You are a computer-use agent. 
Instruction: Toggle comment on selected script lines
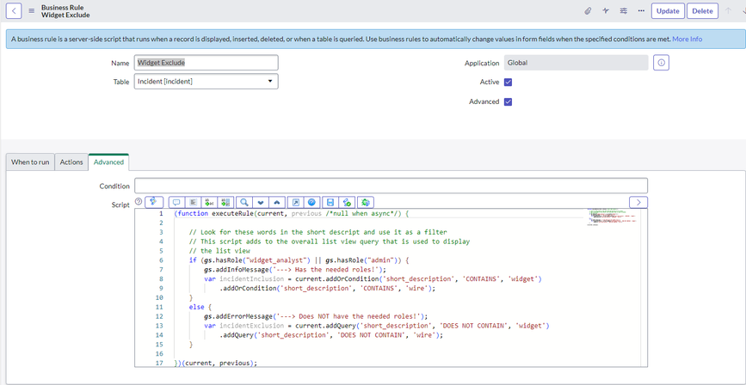176,202
